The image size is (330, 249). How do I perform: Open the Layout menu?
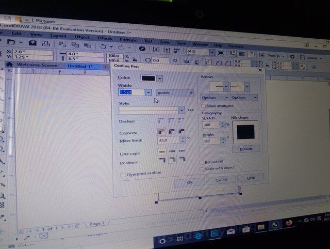(58, 36)
